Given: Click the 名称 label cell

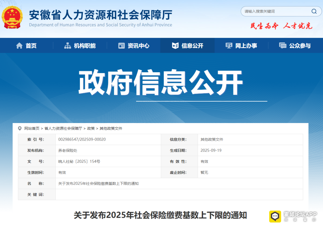Looking at the screenshot, I should (37, 184).
